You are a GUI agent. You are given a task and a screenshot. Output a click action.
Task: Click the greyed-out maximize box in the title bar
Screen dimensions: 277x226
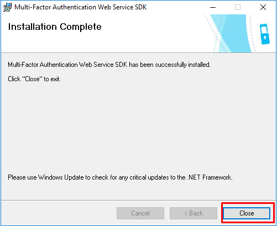[238, 7]
